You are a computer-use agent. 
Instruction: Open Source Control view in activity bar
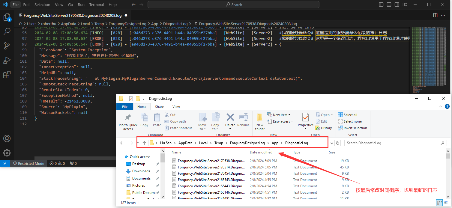7,46
